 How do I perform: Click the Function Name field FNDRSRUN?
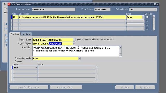tap(54, 9)
